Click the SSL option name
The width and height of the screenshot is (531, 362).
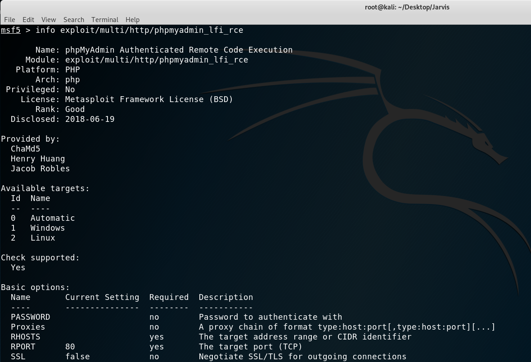point(18,357)
